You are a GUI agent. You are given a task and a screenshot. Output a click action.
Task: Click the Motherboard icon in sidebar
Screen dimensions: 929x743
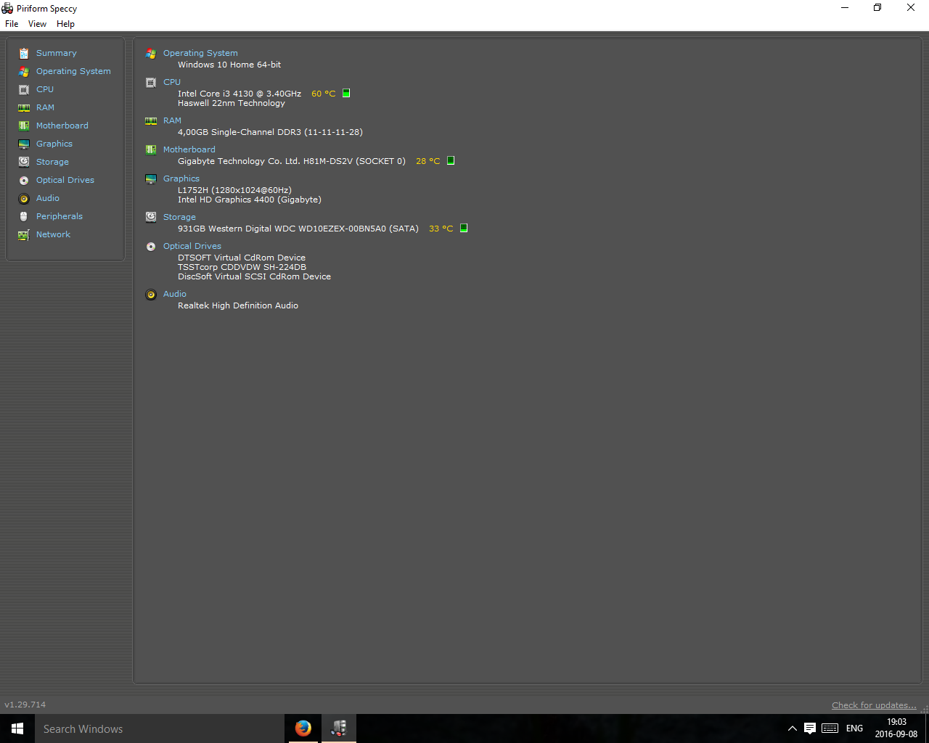point(24,126)
